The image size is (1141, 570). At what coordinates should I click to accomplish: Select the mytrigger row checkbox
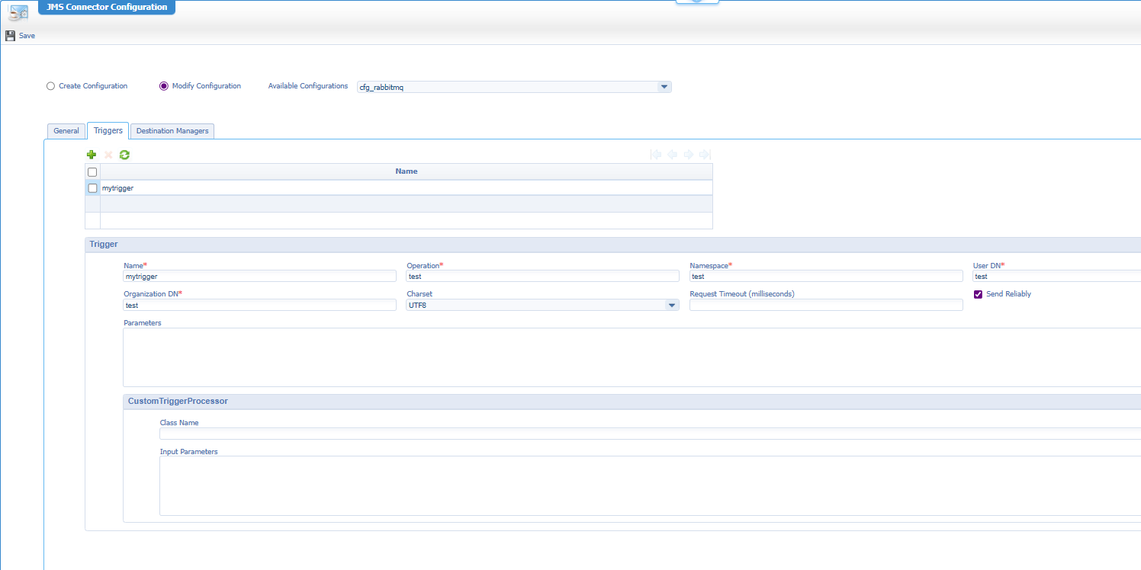tap(92, 187)
